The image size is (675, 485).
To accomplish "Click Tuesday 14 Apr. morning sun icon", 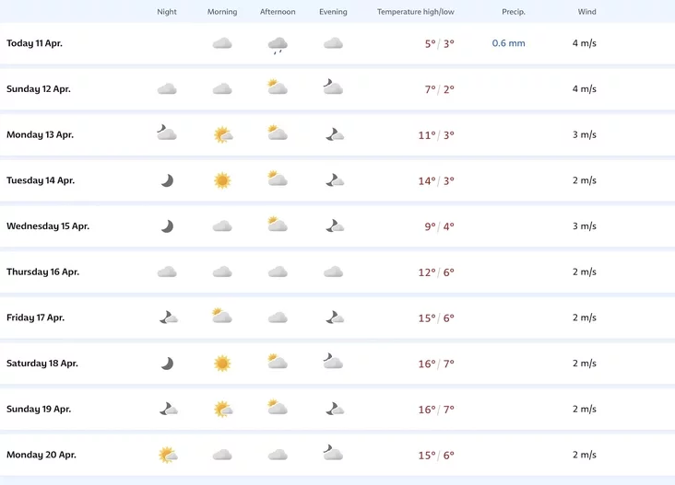I will (x=222, y=180).
